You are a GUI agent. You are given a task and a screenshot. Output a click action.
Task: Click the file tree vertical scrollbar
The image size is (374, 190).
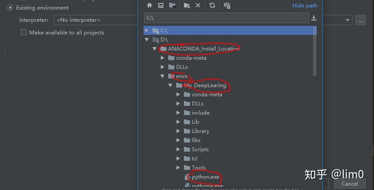(x=315, y=51)
